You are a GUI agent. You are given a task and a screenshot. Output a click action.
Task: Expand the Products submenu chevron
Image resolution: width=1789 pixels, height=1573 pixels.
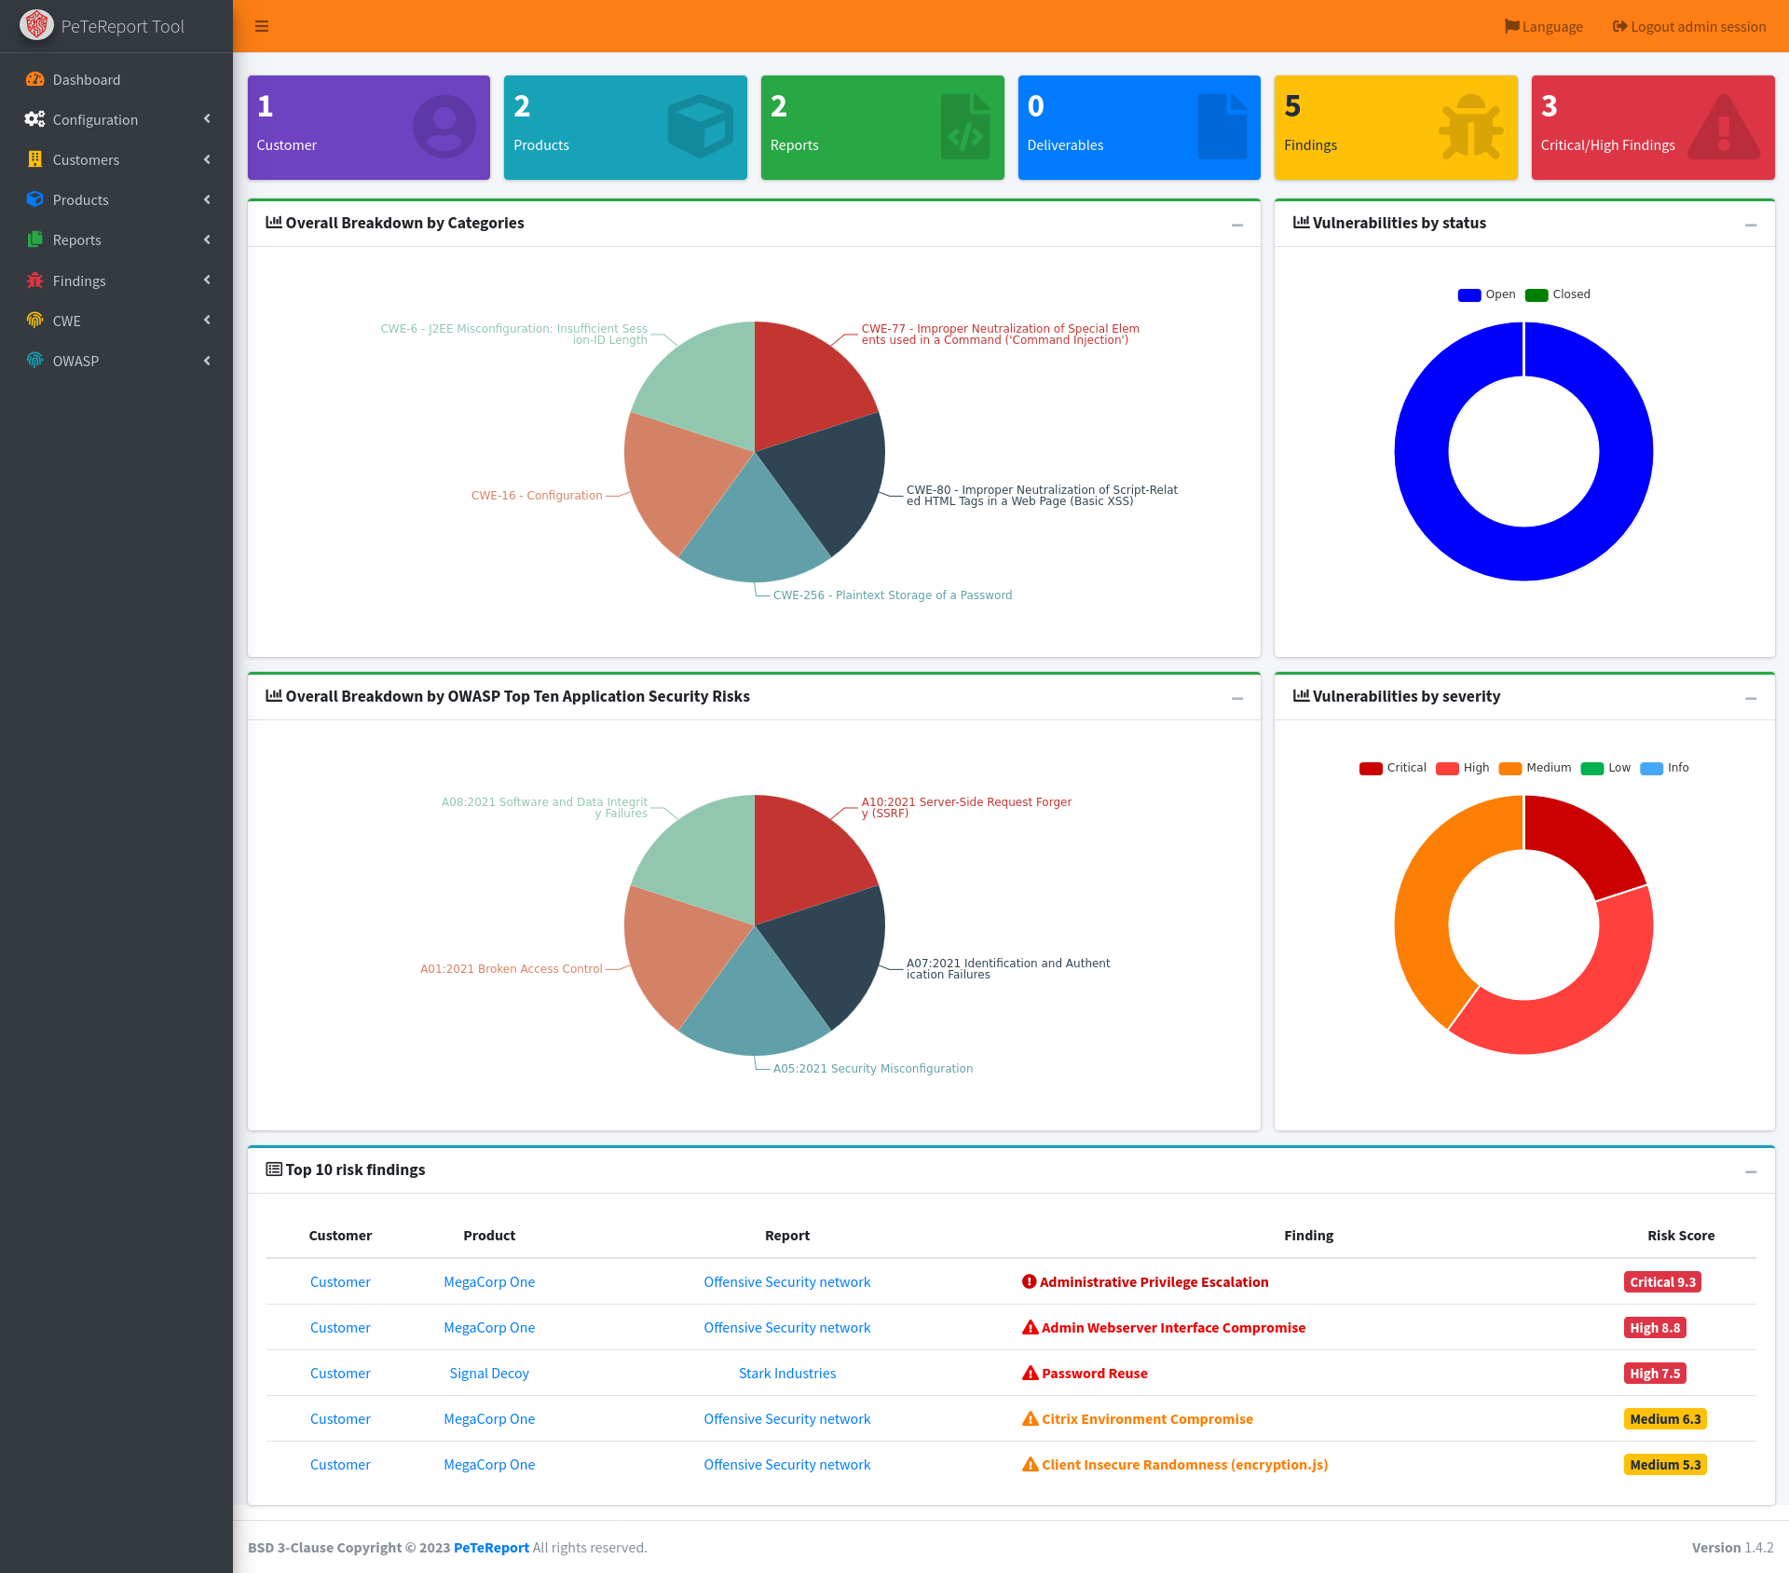[x=207, y=199]
